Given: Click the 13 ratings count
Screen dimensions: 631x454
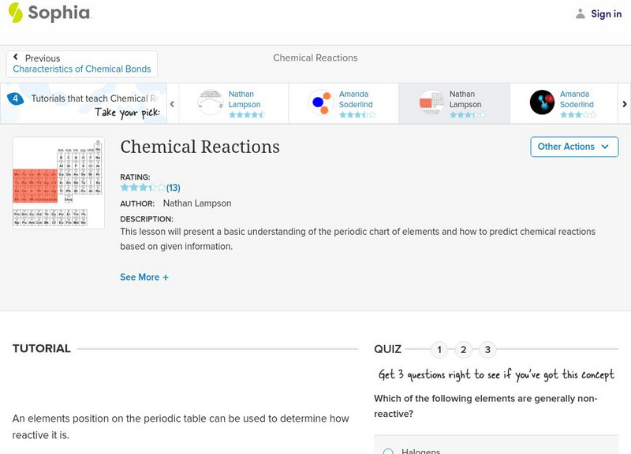Looking at the screenshot, I should (174, 188).
